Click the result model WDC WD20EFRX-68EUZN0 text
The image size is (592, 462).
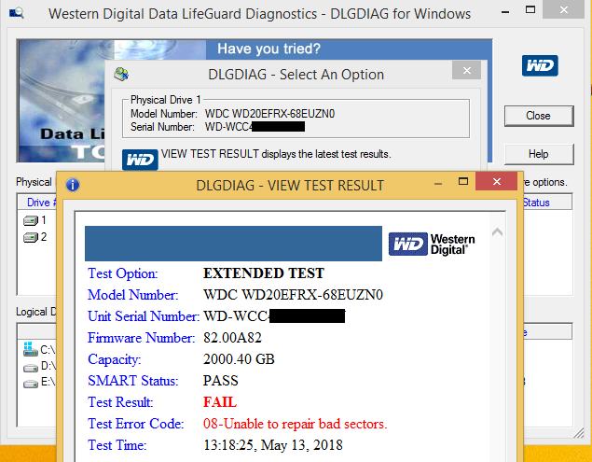[293, 295]
